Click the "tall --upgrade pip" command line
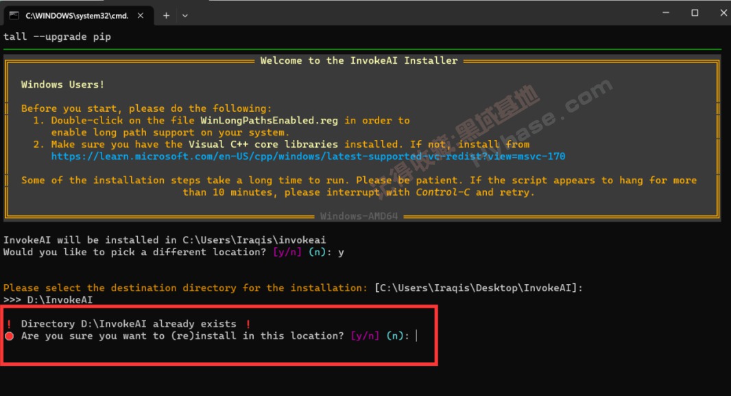Screen dimensions: 731x396 (57, 37)
